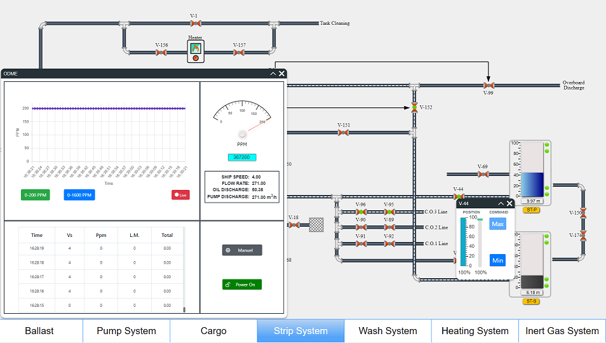
Task: Click the 6.18 m level readout
Action: point(533,293)
